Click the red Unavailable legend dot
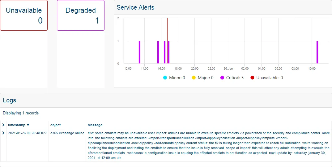Screen dimensions: 332x167 (252, 78)
